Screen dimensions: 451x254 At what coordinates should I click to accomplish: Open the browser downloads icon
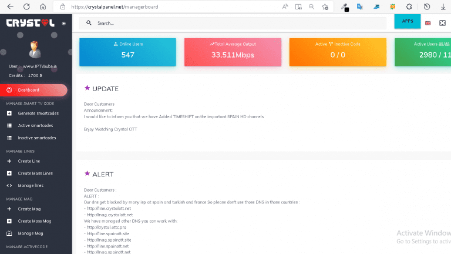pos(443,6)
